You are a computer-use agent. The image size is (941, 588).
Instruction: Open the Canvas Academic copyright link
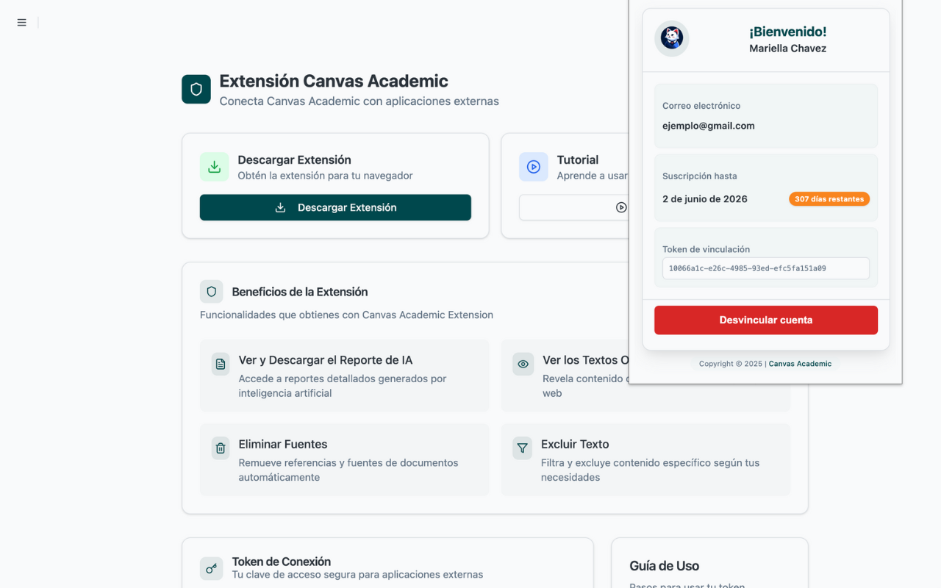(800, 363)
